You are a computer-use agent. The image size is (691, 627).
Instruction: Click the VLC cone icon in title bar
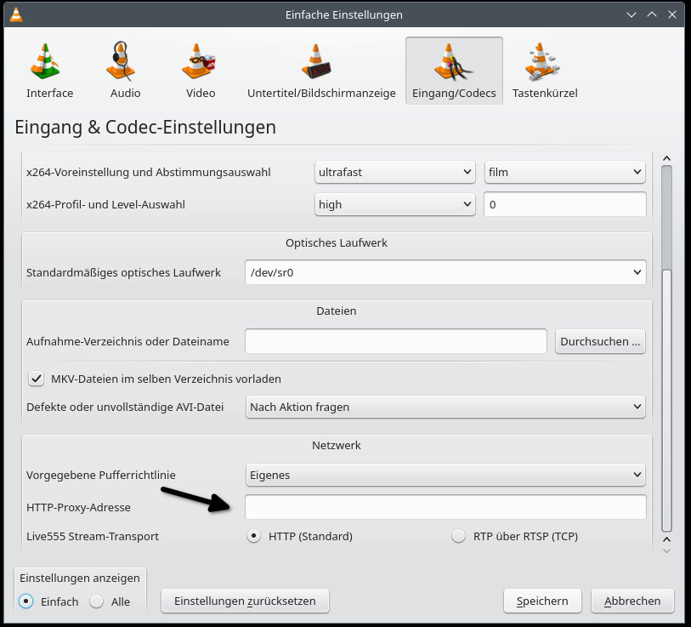(x=16, y=14)
